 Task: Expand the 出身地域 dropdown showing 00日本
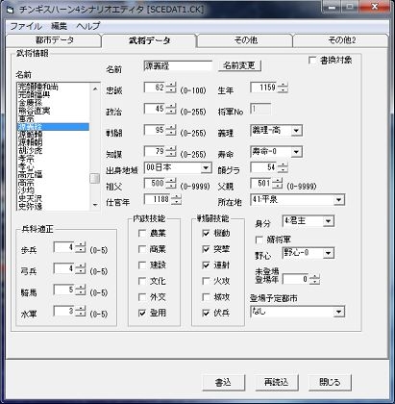[x=206, y=167]
